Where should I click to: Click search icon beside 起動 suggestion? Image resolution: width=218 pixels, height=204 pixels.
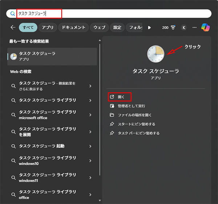tap(13, 146)
